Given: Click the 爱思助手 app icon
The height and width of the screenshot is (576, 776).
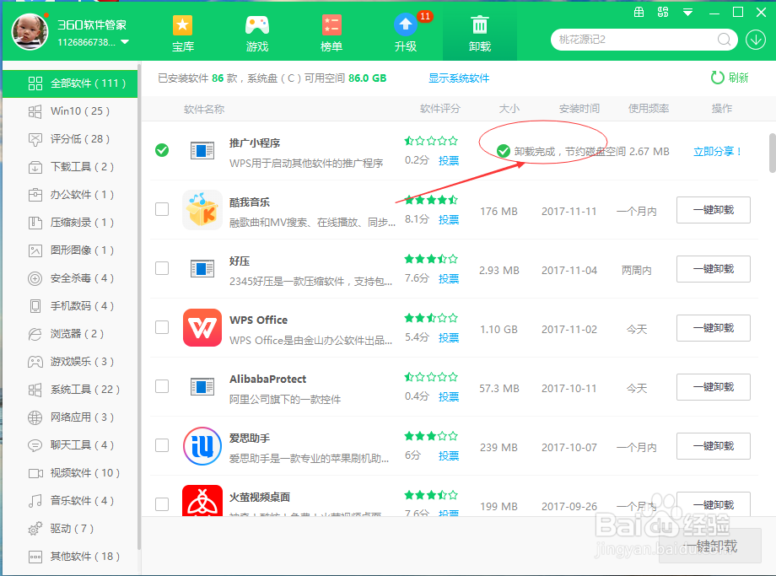Looking at the screenshot, I should tap(202, 446).
